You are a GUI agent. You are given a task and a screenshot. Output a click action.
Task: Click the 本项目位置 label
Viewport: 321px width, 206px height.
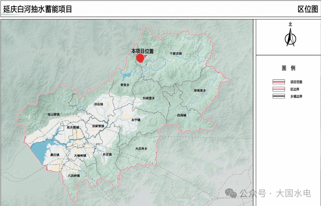point(143,51)
